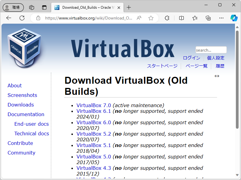Image resolution: width=241 pixels, height=180 pixels.
Task: Start Read aloud from the address bar
Action: (138, 18)
